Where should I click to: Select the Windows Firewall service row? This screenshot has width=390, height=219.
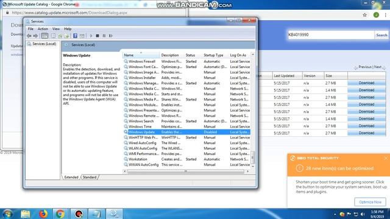[x=186, y=61]
